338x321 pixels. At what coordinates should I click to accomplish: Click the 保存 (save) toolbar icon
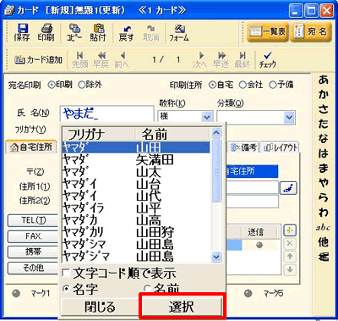(x=22, y=32)
